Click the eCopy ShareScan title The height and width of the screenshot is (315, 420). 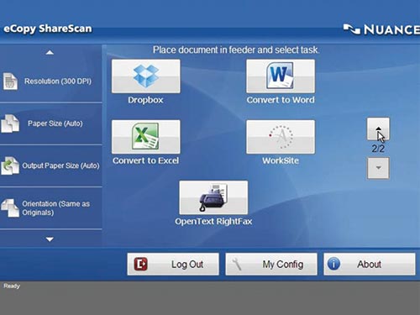(x=48, y=29)
